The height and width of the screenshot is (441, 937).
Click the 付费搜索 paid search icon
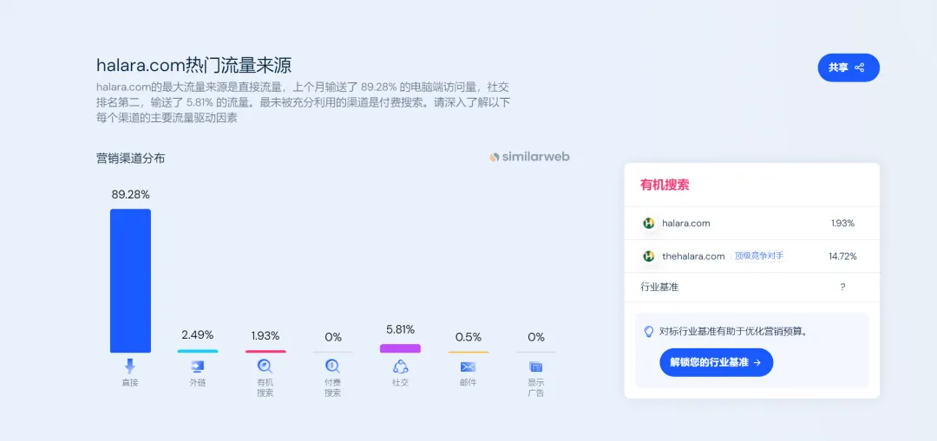tap(332, 366)
